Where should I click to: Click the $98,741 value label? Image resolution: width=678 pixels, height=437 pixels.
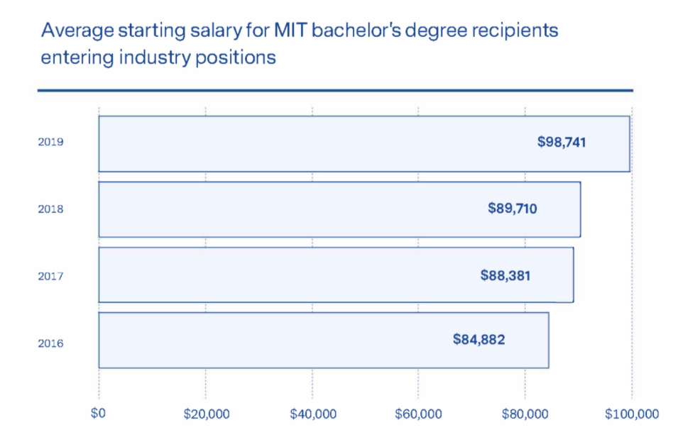click(x=562, y=142)
